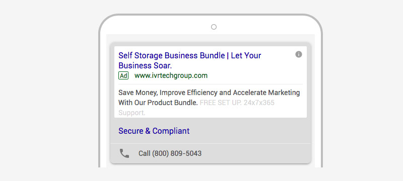Screen dimensions: 403x181
Task: Open the Self Storage Business Bundle headline
Action: coord(190,60)
